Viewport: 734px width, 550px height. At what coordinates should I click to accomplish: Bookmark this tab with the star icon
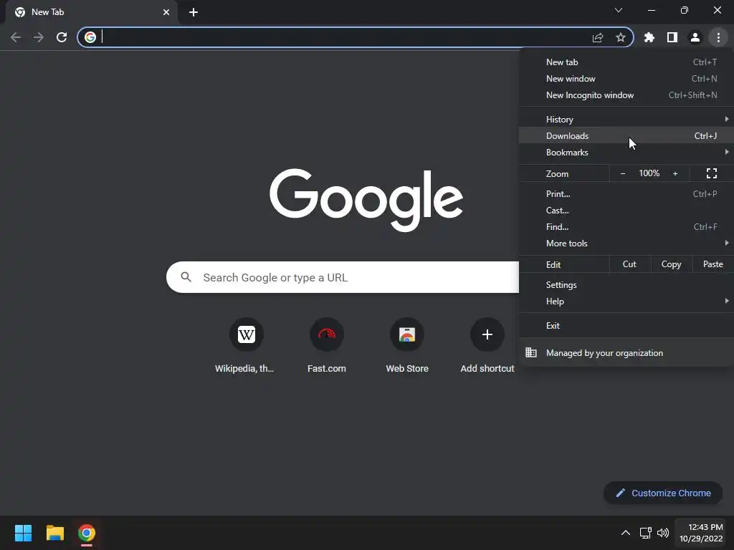click(x=621, y=37)
